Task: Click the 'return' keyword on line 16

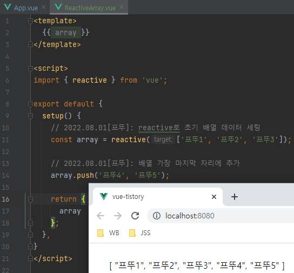Action: (x=64, y=199)
